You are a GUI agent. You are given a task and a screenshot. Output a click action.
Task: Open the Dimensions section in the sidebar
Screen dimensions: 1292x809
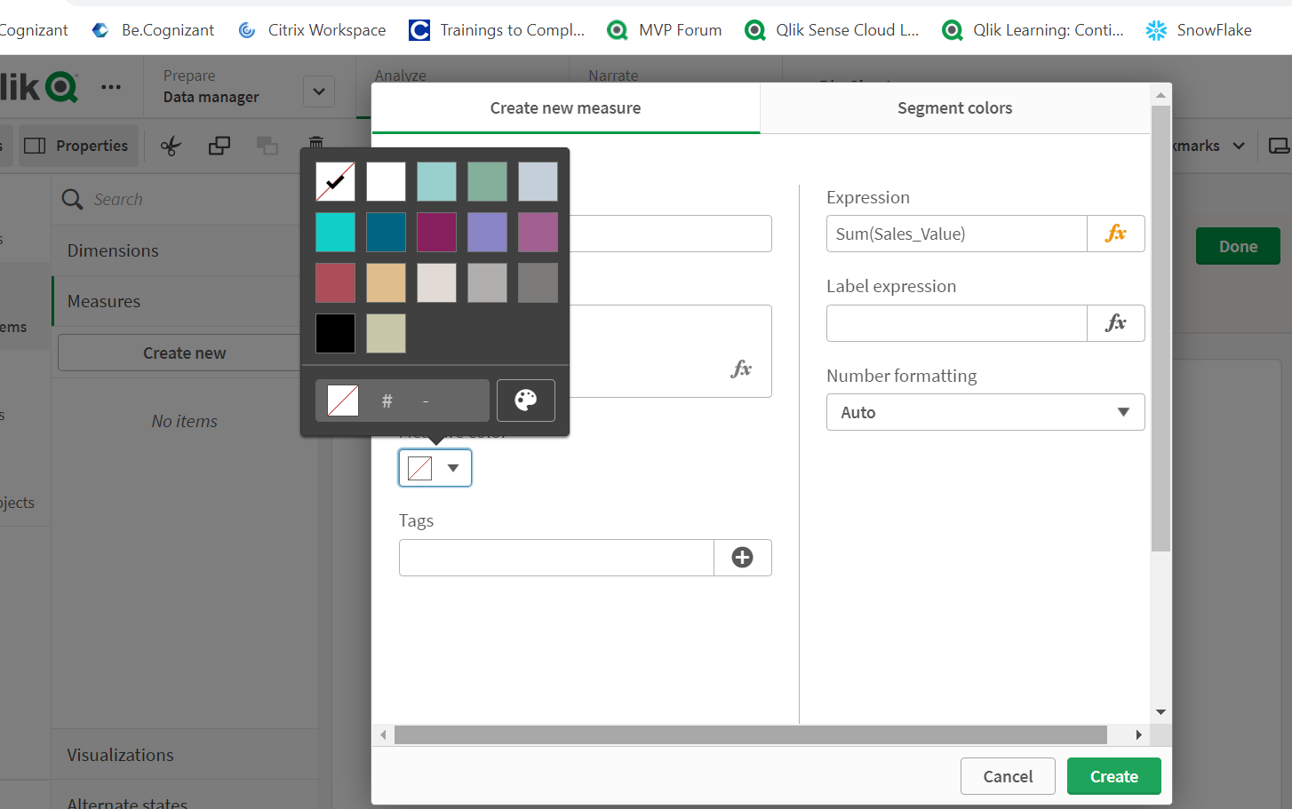pyautogui.click(x=112, y=250)
